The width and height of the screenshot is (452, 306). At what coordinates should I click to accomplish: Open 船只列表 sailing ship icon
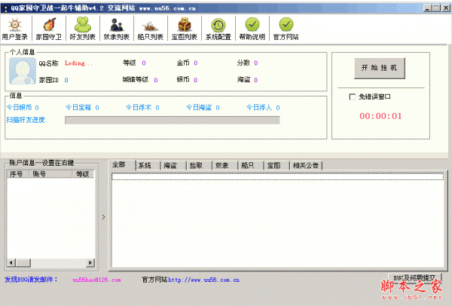pyautogui.click(x=150, y=26)
